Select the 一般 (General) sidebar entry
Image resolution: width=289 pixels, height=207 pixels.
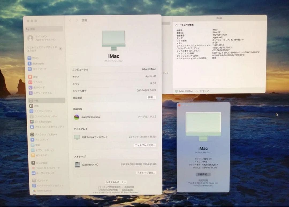point(35,100)
